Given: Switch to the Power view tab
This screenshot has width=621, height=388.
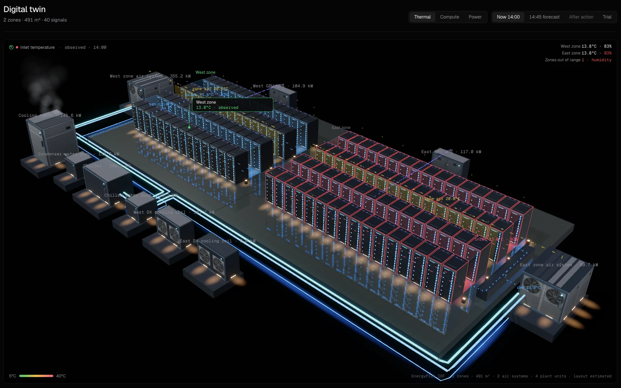Looking at the screenshot, I should 475,17.
